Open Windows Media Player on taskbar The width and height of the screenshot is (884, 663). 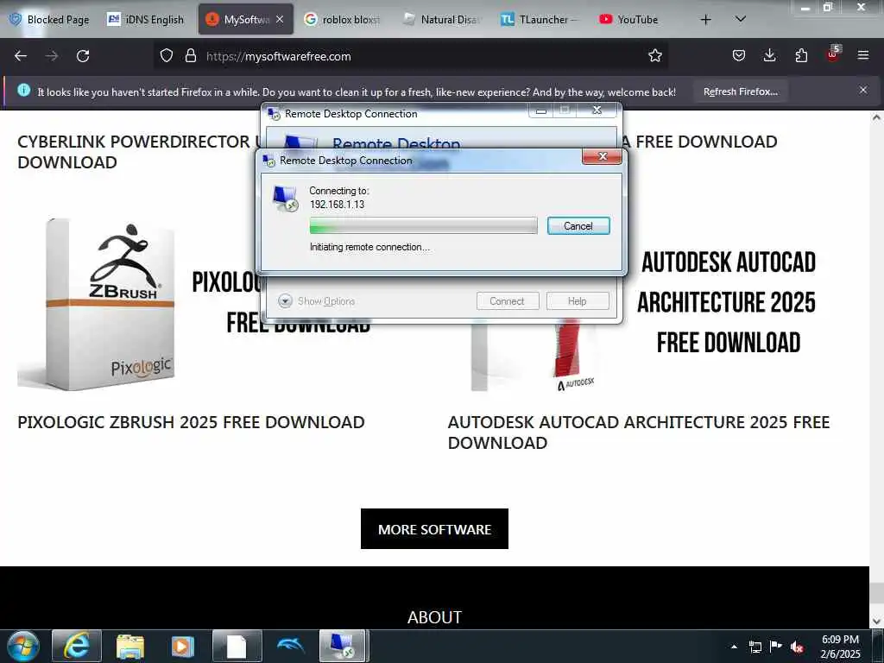click(x=183, y=646)
